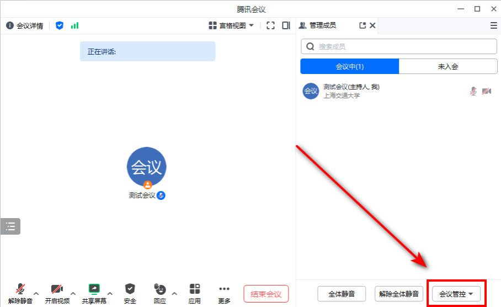This screenshot has height=307, width=501.
Task: Click the 上海交通大学 text in member row
Action: coord(342,96)
